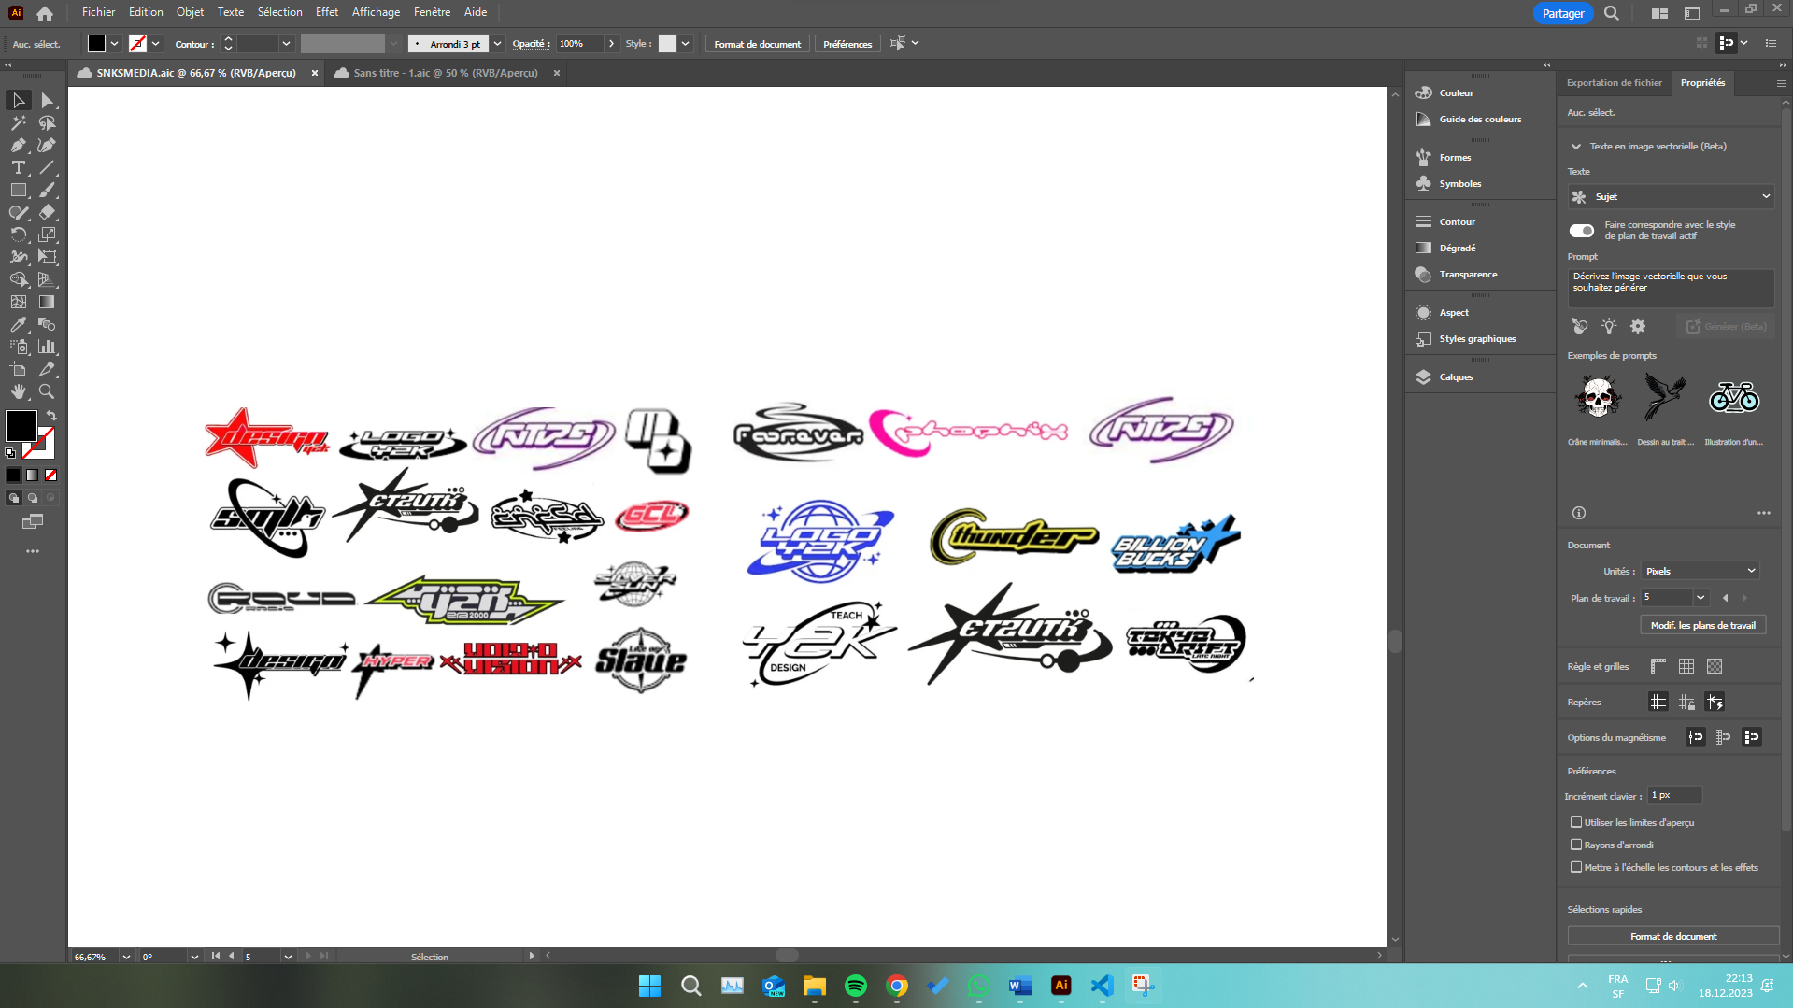The image size is (1793, 1008).
Task: Show the rulers icon in Règle et grilles
Action: pos(1658,666)
